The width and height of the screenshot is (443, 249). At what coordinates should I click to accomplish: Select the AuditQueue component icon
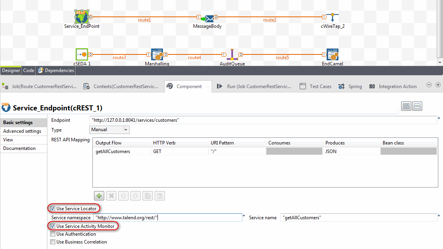tap(232, 55)
